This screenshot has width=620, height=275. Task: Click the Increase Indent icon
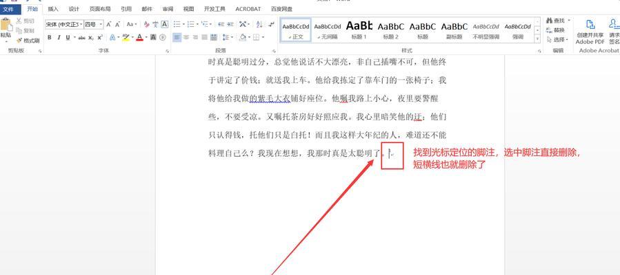tap(230, 25)
